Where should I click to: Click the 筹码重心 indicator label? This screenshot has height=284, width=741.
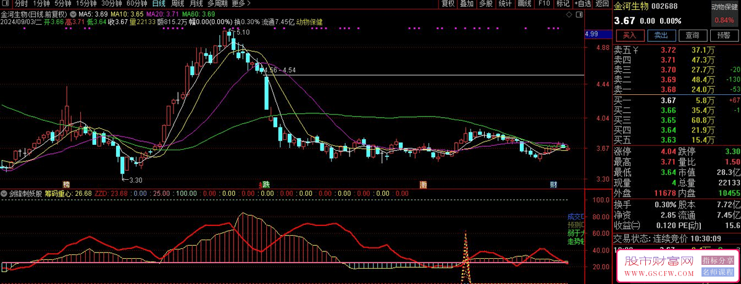pos(59,193)
